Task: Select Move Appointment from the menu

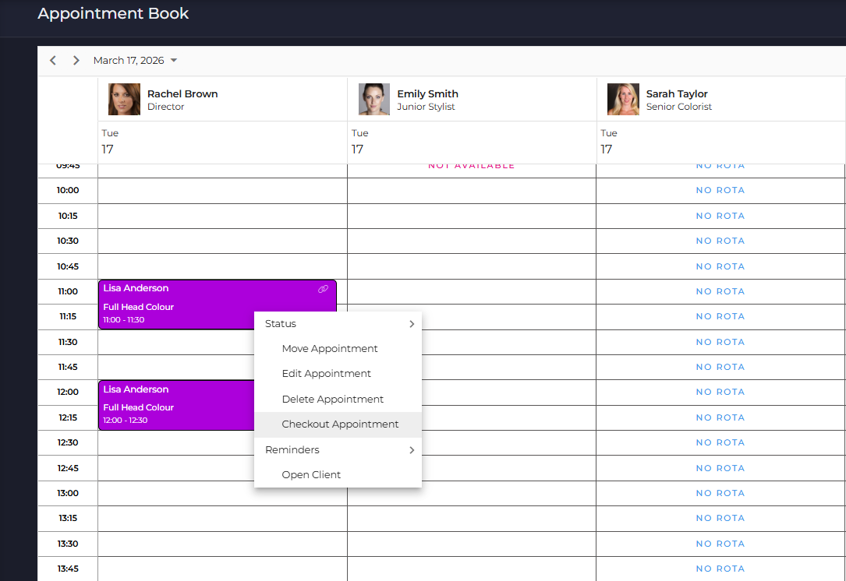Action: click(330, 348)
